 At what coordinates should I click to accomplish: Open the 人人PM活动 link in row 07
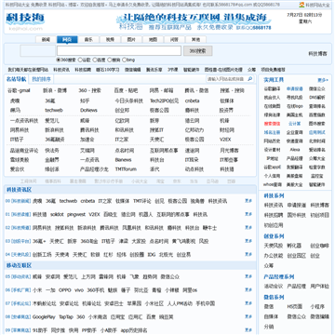180,303
